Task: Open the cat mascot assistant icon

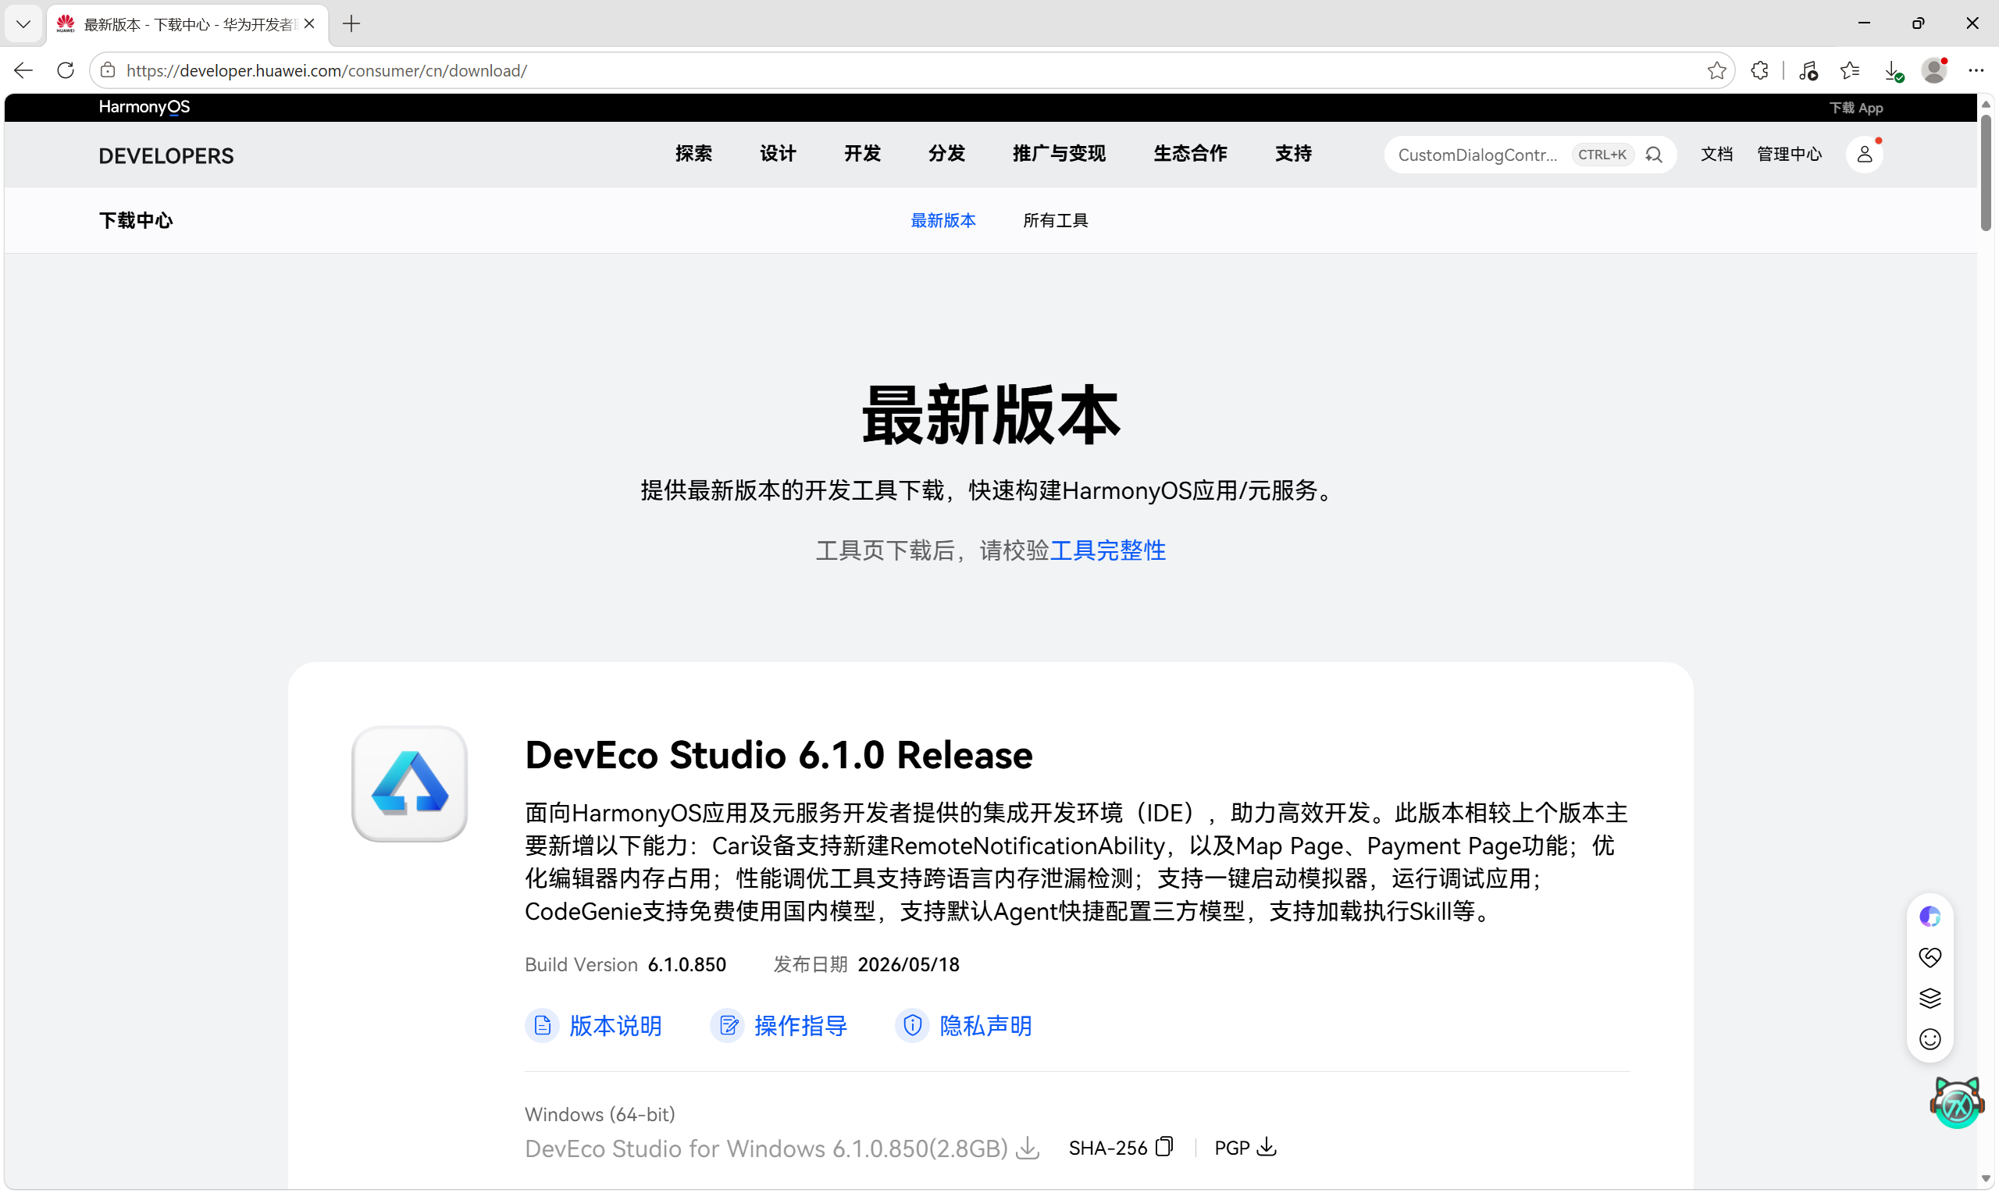Action: (1956, 1102)
